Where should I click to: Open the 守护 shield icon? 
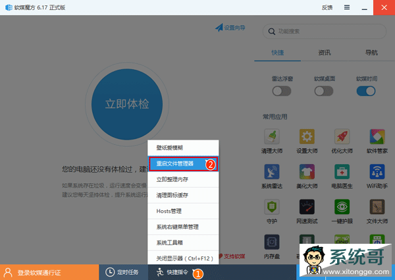pyautogui.click(x=271, y=207)
